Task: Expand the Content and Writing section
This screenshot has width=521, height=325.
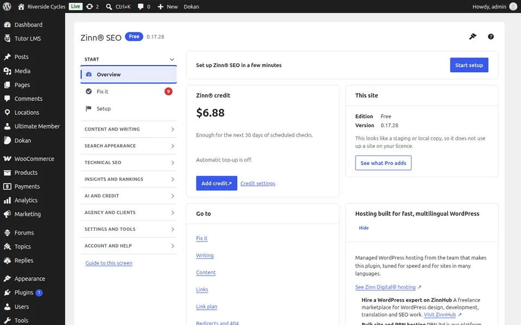Action: point(129,129)
